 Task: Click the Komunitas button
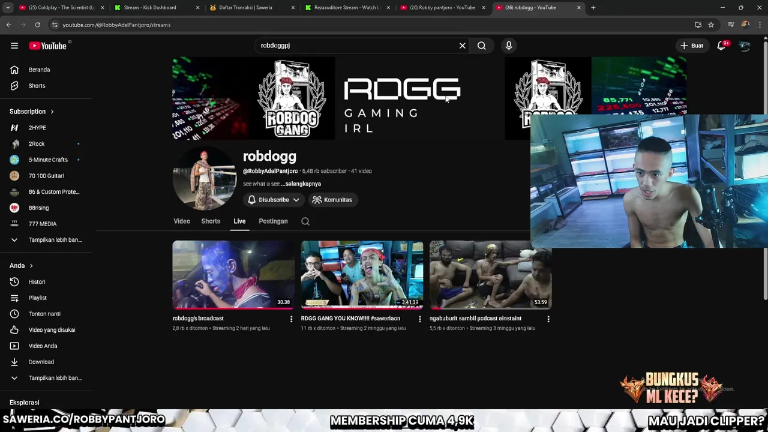coord(332,200)
